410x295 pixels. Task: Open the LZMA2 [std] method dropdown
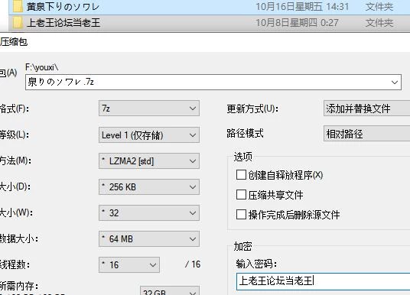[149, 161]
